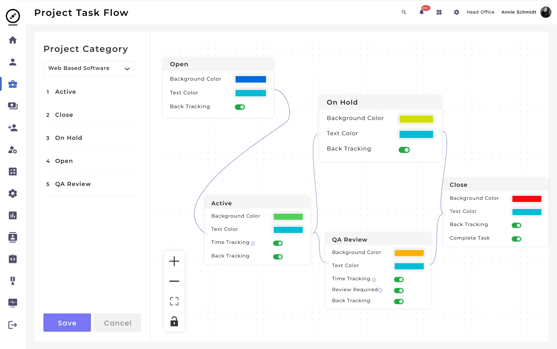Turn off Review Required in QA Review
The height and width of the screenshot is (349, 557).
(x=399, y=290)
